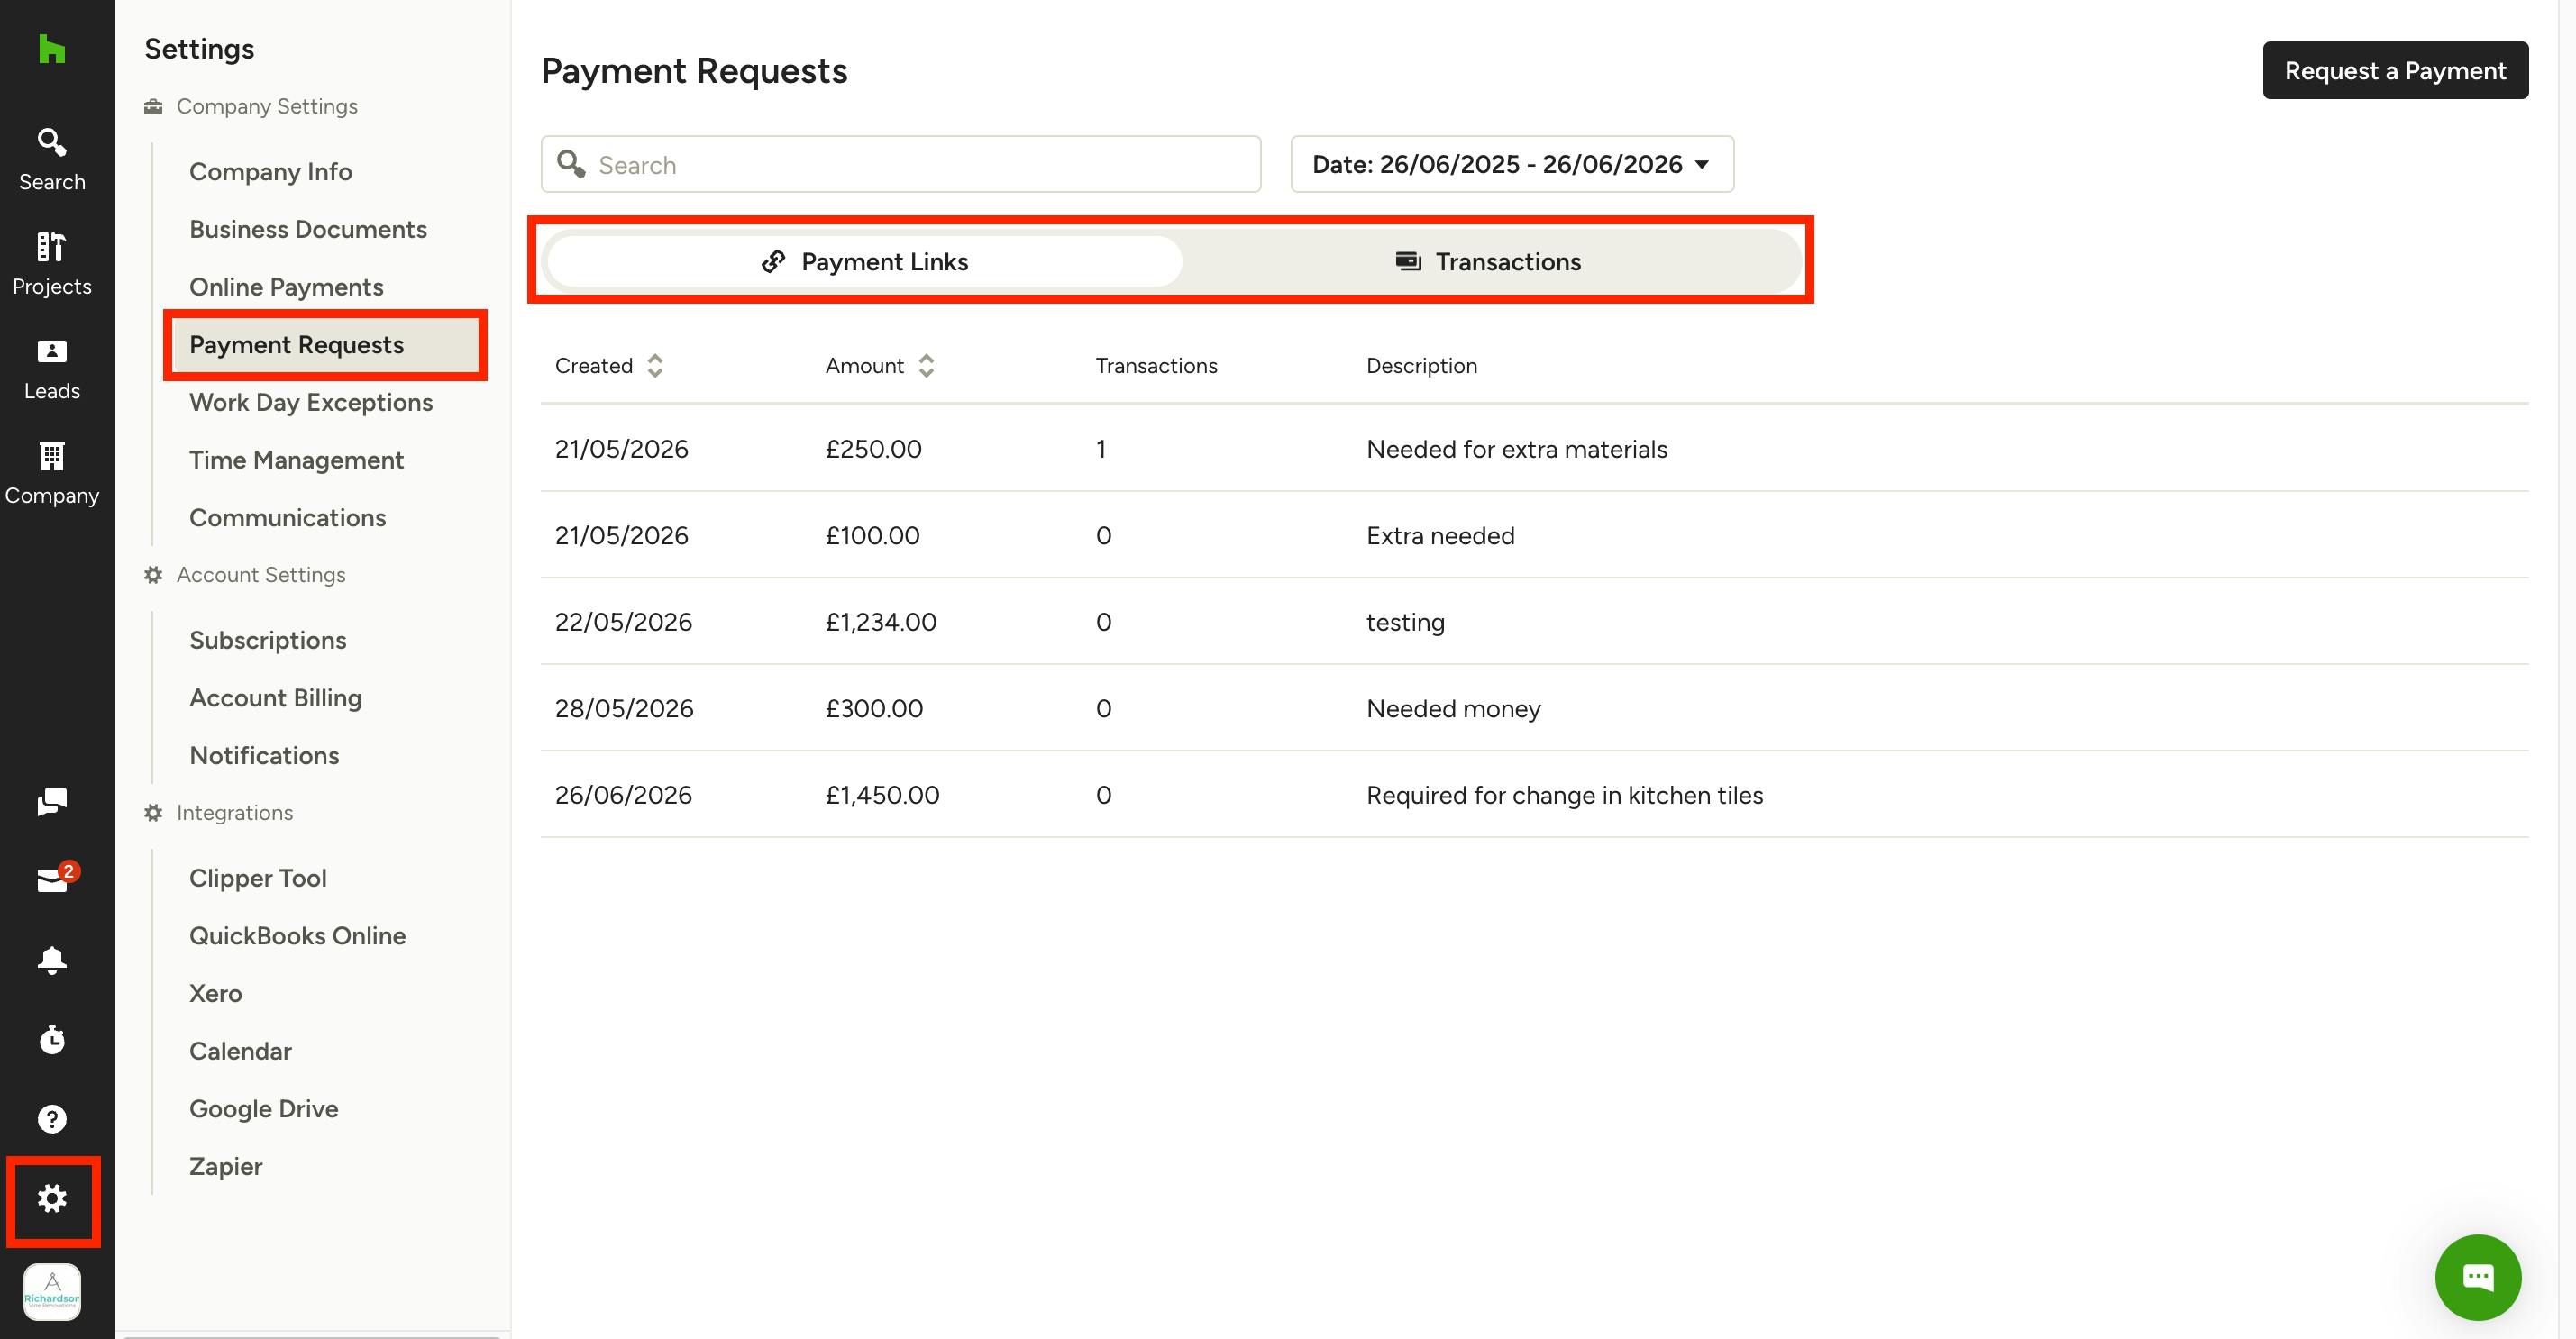The image size is (2576, 1339).
Task: Select the Payment Links tab
Action: (865, 262)
